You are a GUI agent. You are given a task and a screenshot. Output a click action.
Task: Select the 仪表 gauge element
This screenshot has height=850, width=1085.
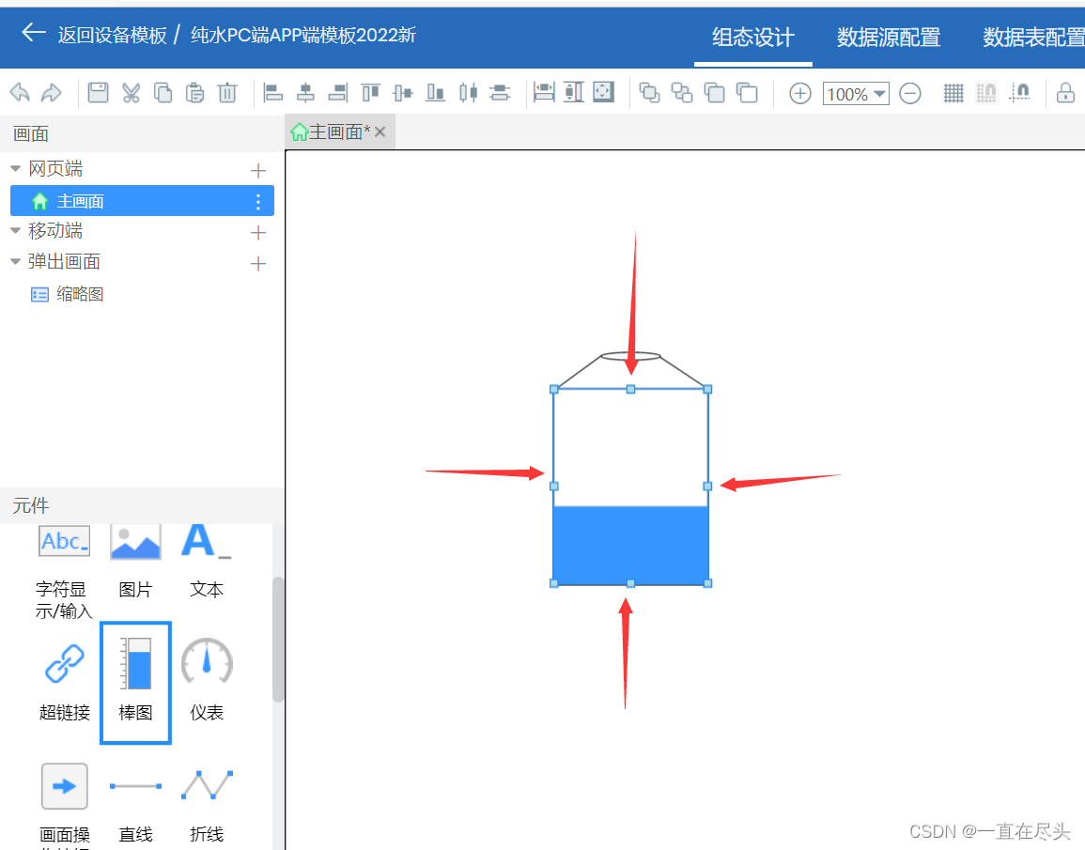click(207, 662)
